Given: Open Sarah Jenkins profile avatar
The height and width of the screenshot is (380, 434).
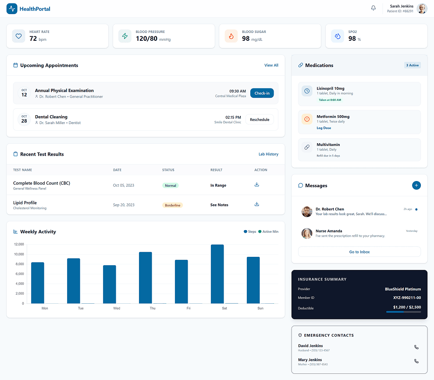Looking at the screenshot, I should [x=422, y=9].
